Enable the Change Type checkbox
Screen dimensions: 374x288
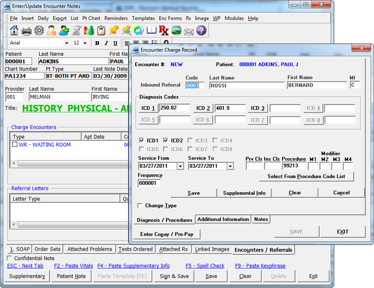pos(140,206)
